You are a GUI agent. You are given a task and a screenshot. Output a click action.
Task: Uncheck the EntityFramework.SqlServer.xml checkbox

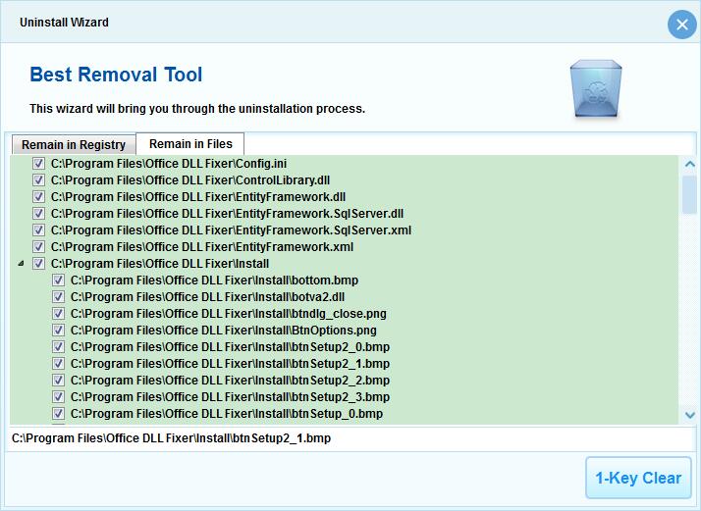pyautogui.click(x=38, y=230)
